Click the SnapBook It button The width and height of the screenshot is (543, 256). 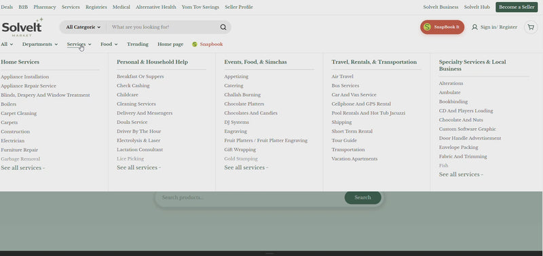443,27
